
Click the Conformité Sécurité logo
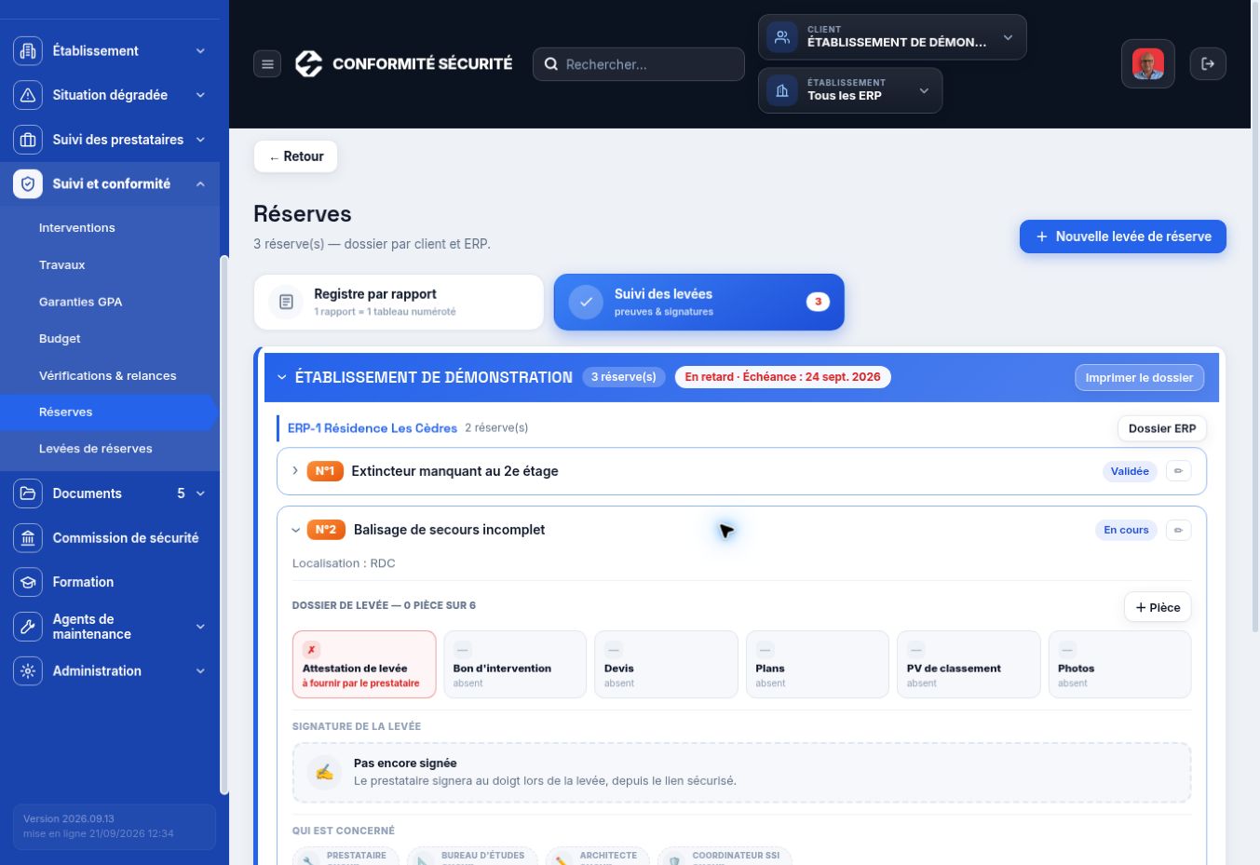(x=308, y=63)
